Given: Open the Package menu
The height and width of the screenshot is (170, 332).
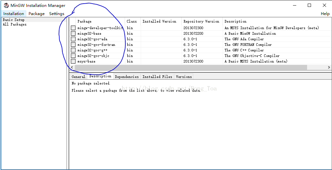Looking at the screenshot, I should [x=37, y=13].
